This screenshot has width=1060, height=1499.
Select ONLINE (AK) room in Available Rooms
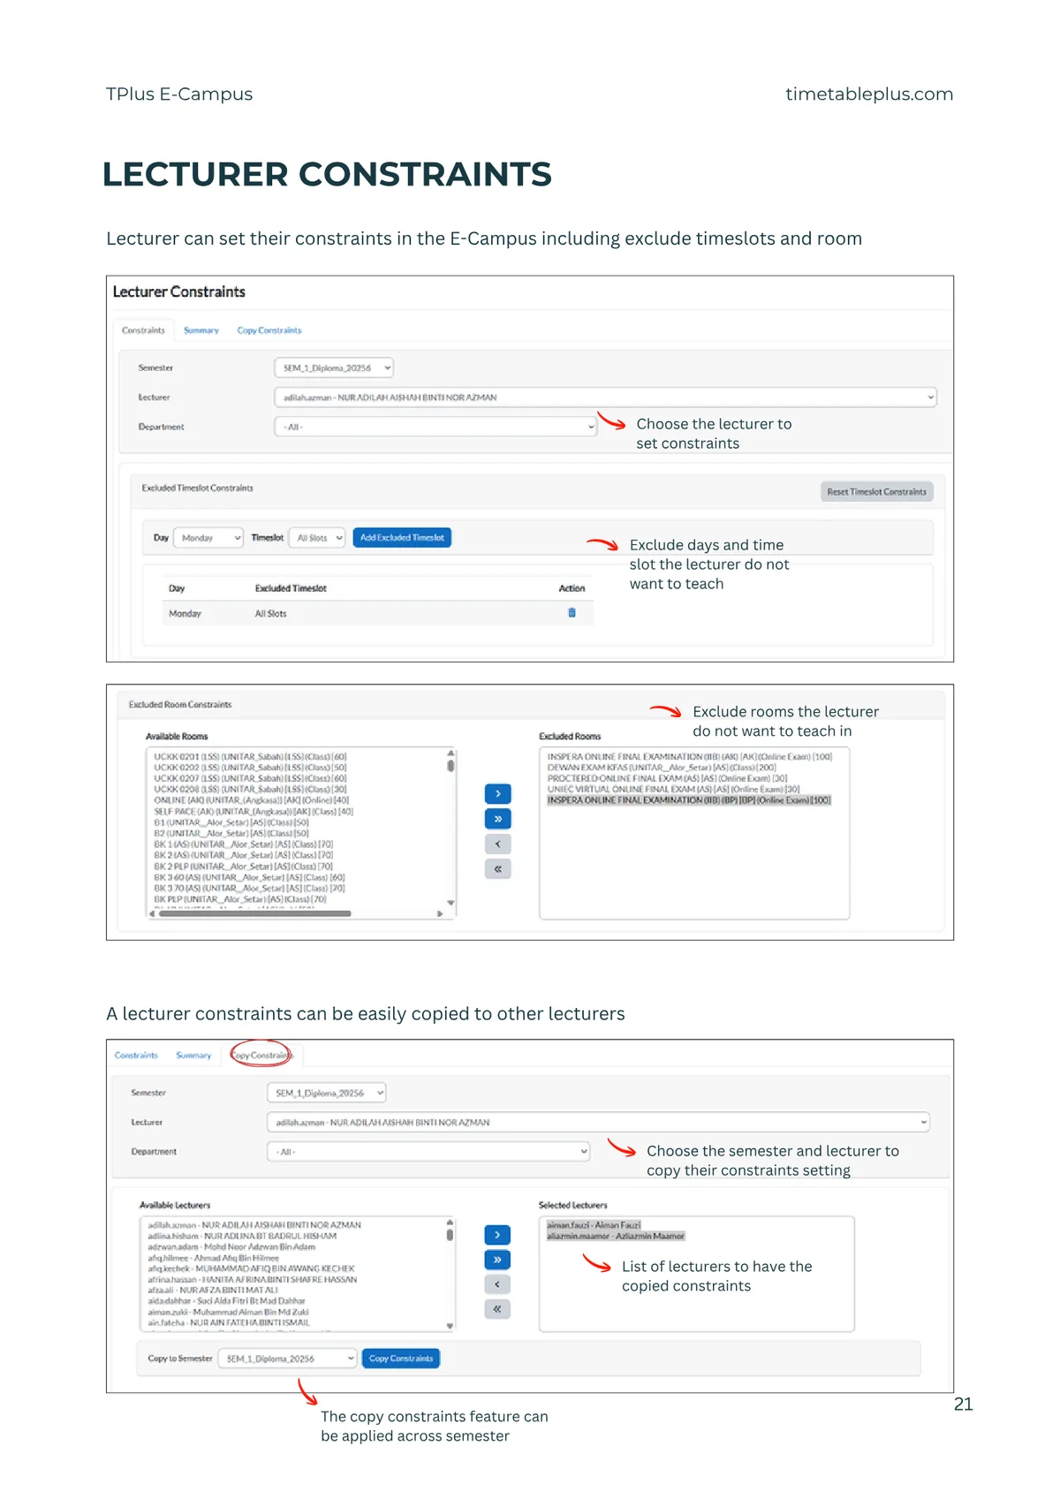pos(251,800)
